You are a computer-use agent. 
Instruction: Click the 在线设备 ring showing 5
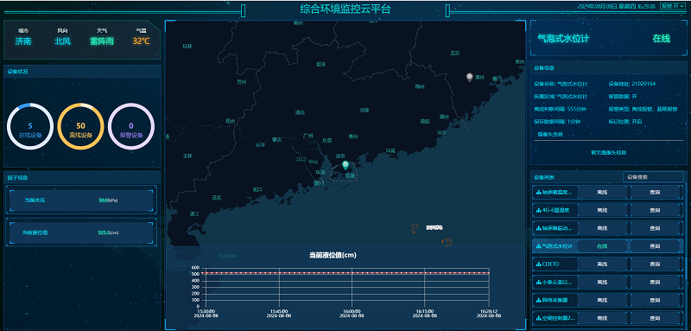(x=30, y=126)
